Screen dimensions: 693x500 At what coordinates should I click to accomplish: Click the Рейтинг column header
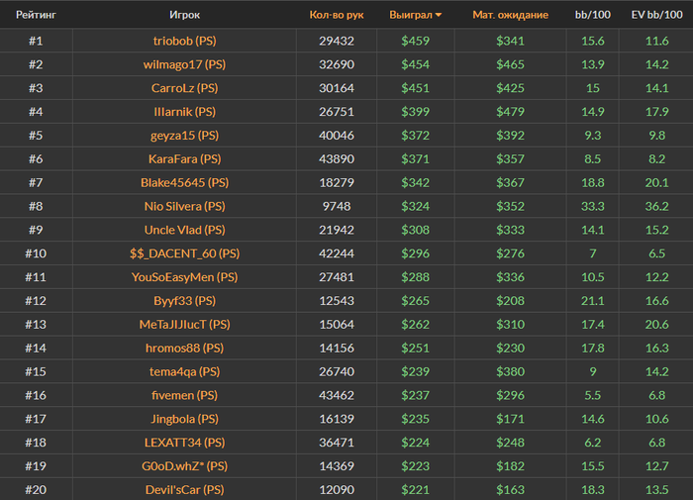(36, 16)
